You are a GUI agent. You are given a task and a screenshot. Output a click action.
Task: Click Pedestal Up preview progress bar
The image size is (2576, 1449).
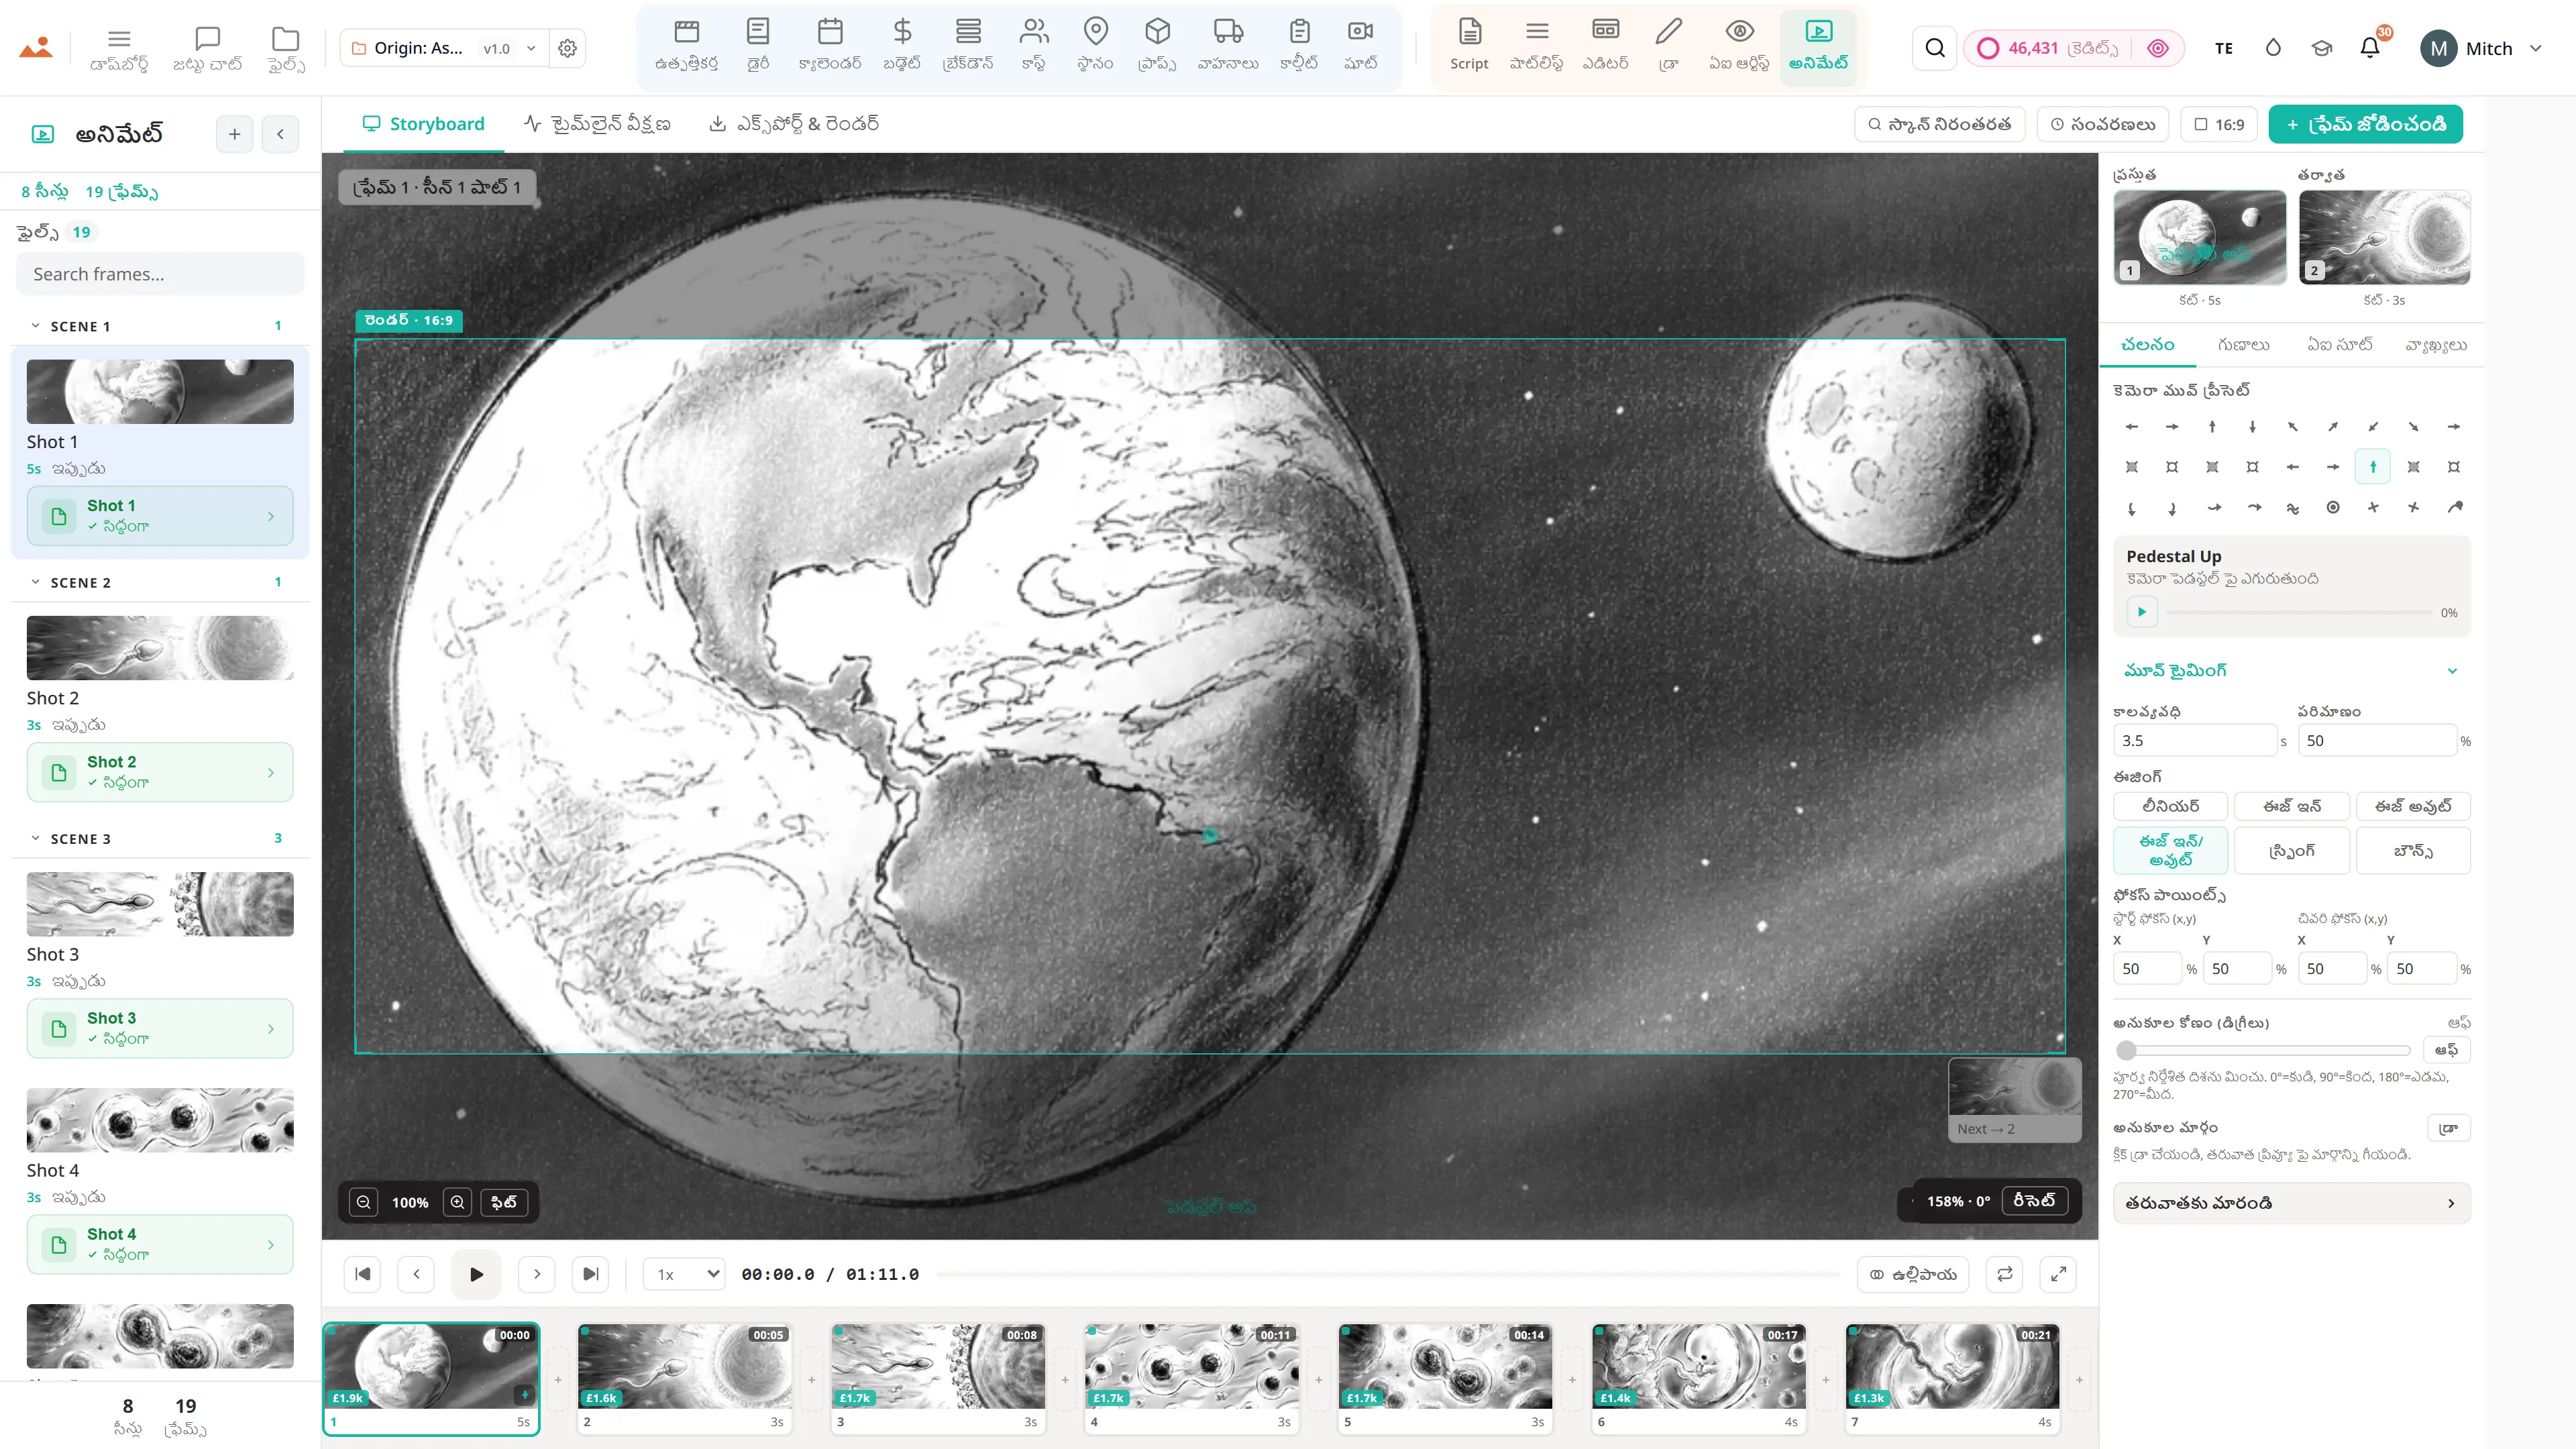click(2298, 612)
